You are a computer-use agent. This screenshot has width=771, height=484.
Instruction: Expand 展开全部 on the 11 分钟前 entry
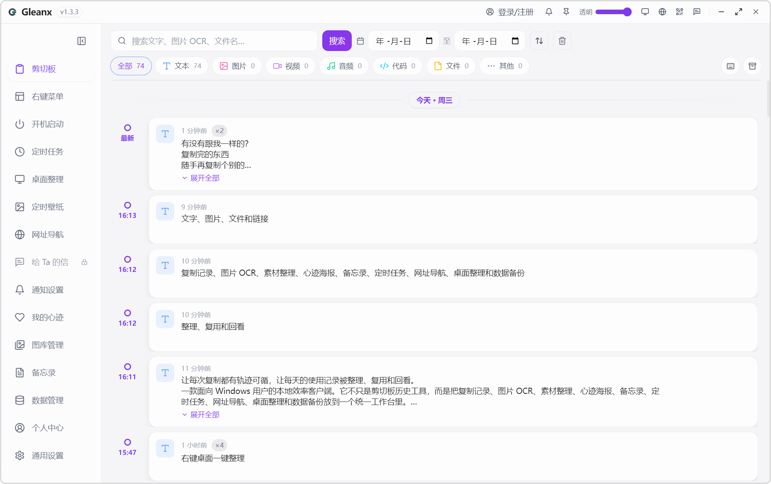[201, 415]
